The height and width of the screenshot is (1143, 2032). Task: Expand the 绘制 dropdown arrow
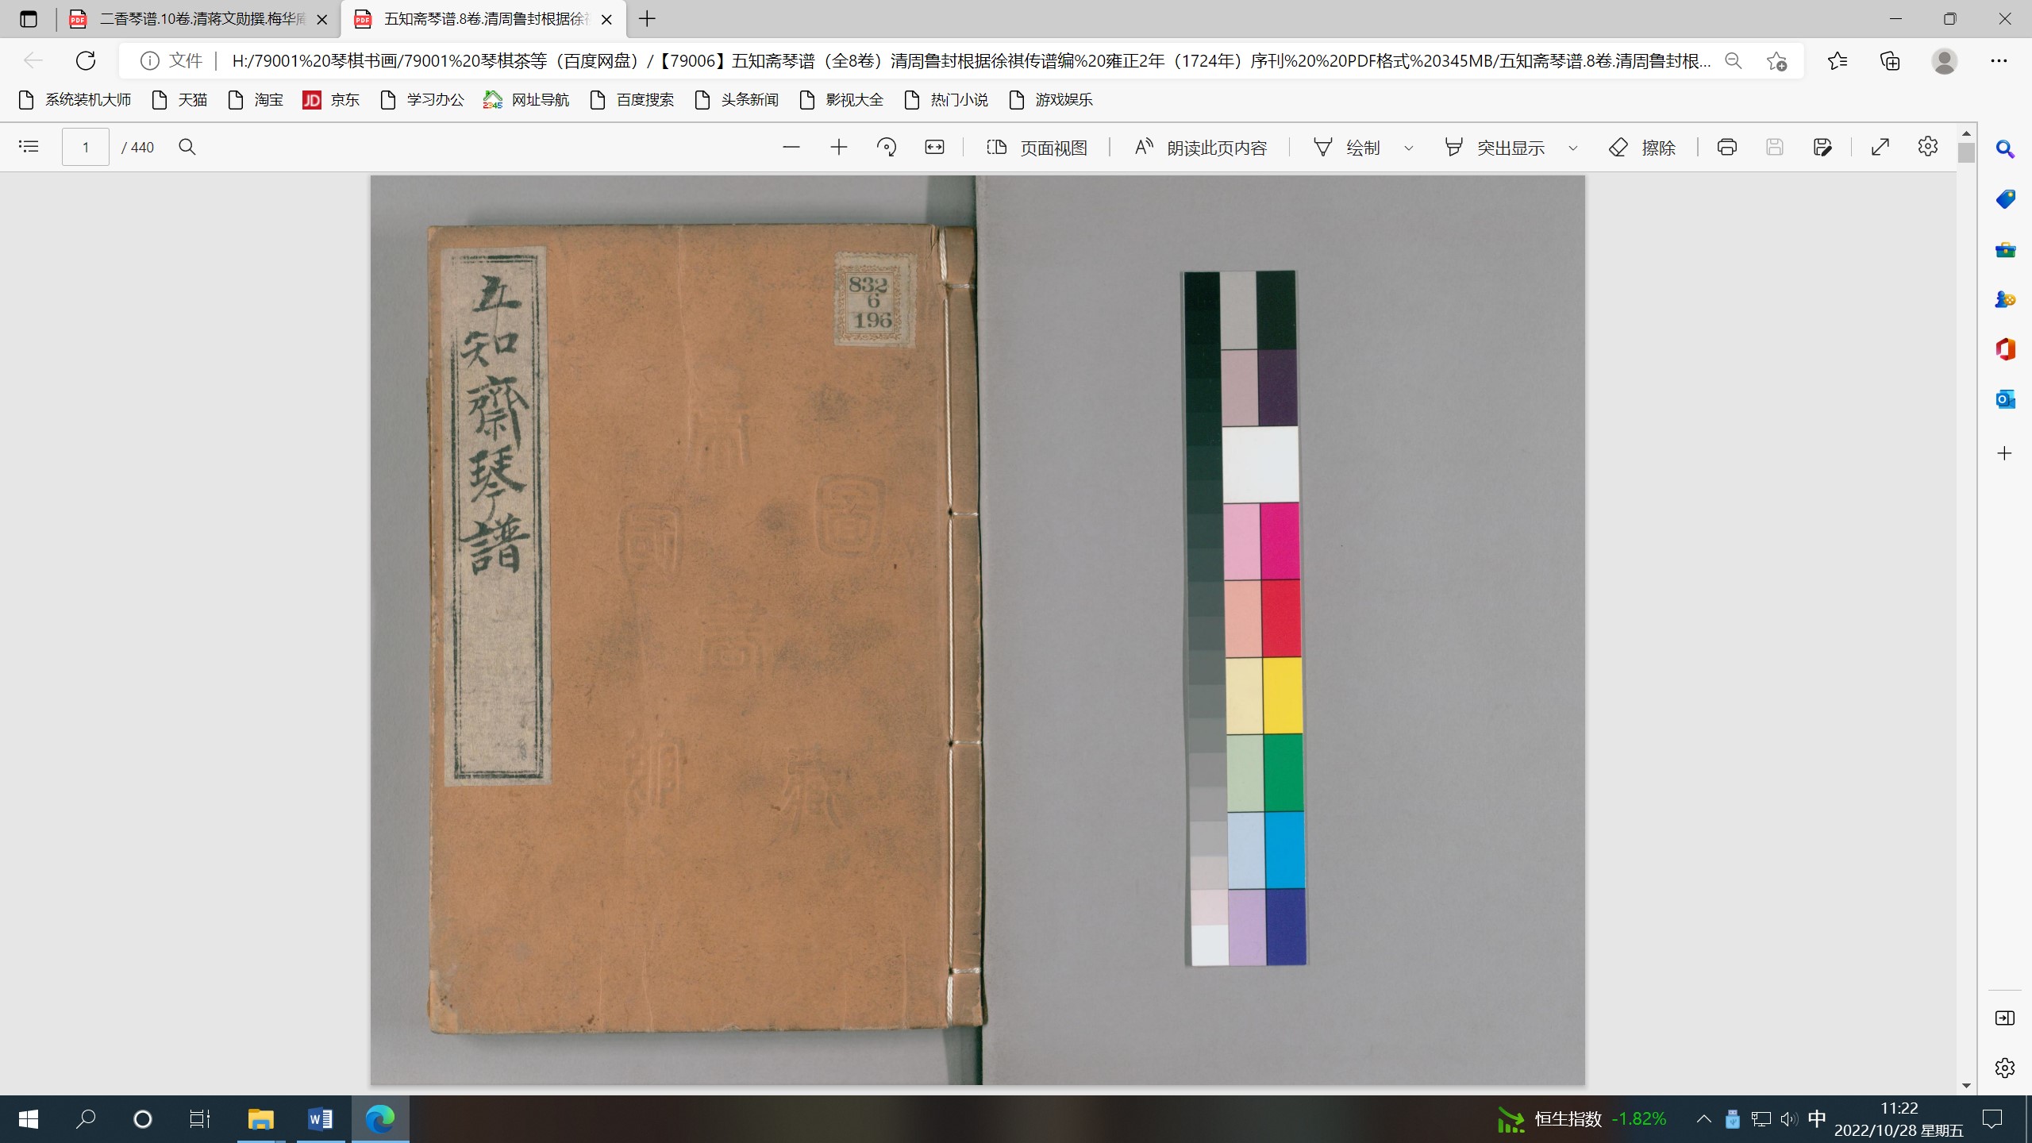[1409, 148]
